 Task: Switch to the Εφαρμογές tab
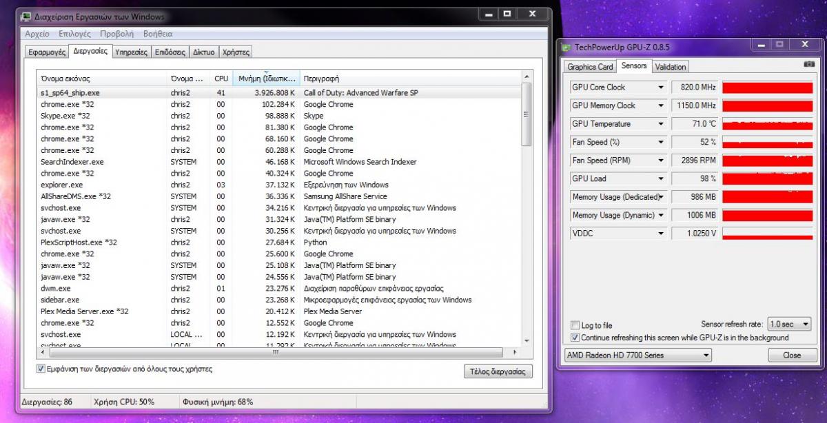click(47, 52)
